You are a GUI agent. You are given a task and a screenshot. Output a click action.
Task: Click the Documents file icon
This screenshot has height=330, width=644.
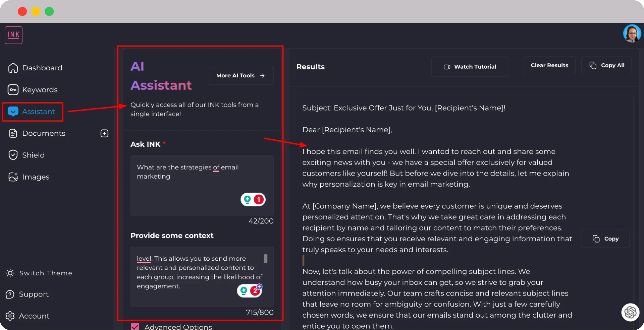(13, 133)
